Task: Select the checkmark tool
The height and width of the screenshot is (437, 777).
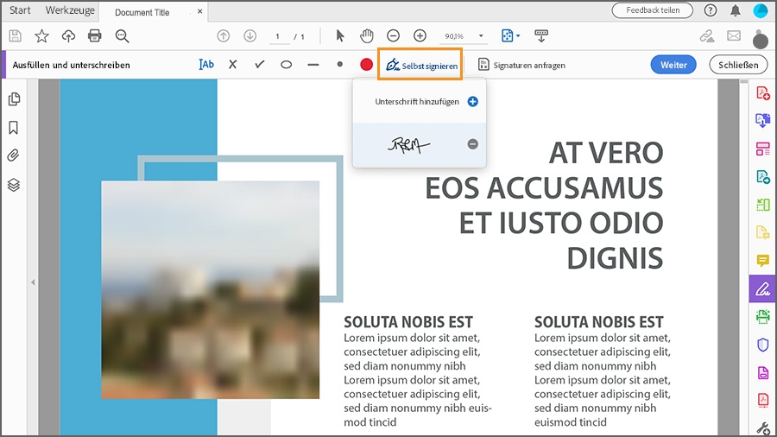Action: 260,65
